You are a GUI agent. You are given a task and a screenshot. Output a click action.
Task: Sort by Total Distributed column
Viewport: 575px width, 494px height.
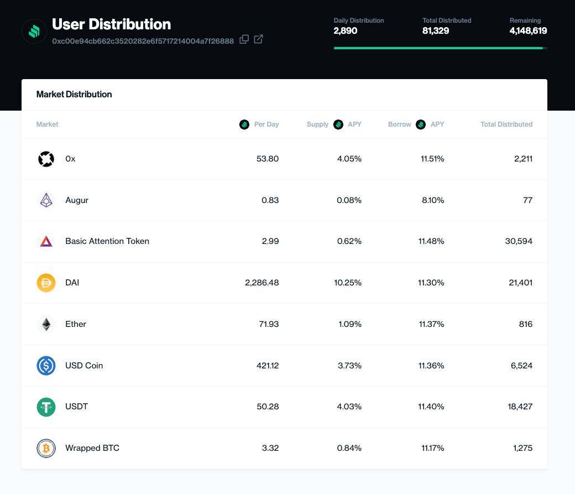(x=506, y=124)
